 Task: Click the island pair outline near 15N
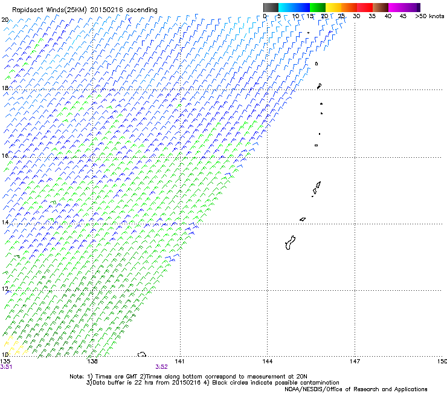tap(316, 189)
